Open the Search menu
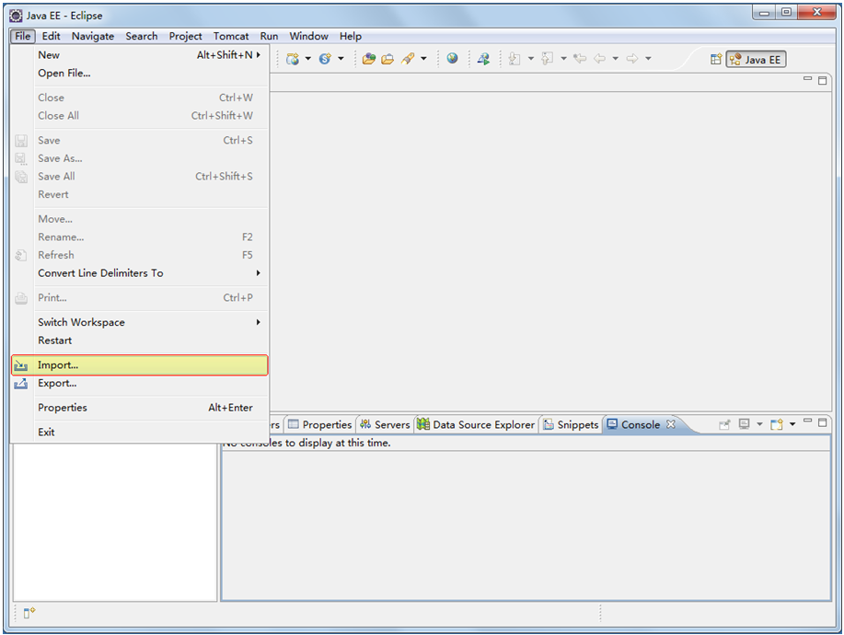Screen dimensions: 844x635 tap(142, 36)
